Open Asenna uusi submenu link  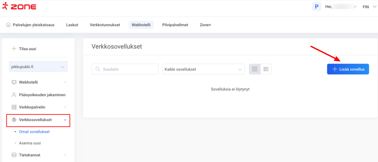coord(30,143)
